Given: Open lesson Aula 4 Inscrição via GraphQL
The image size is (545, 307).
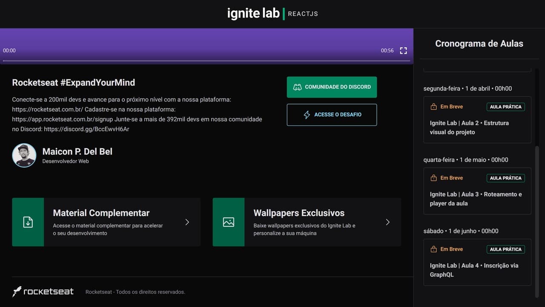Looking at the screenshot, I should coord(474,270).
